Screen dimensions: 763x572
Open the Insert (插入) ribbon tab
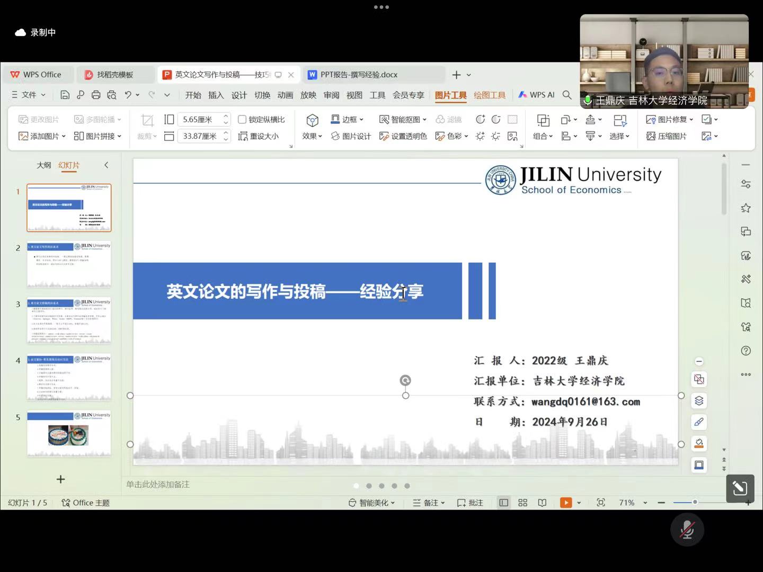point(216,95)
